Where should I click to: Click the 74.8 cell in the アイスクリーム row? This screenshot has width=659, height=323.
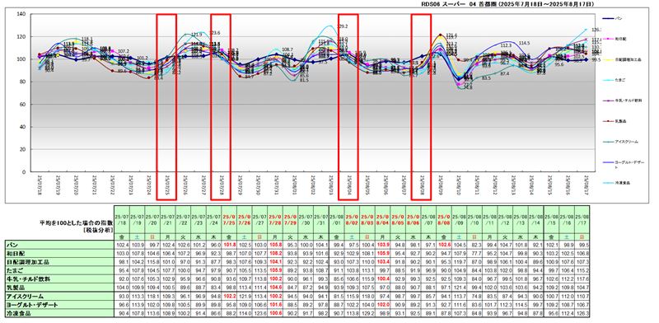474,297
